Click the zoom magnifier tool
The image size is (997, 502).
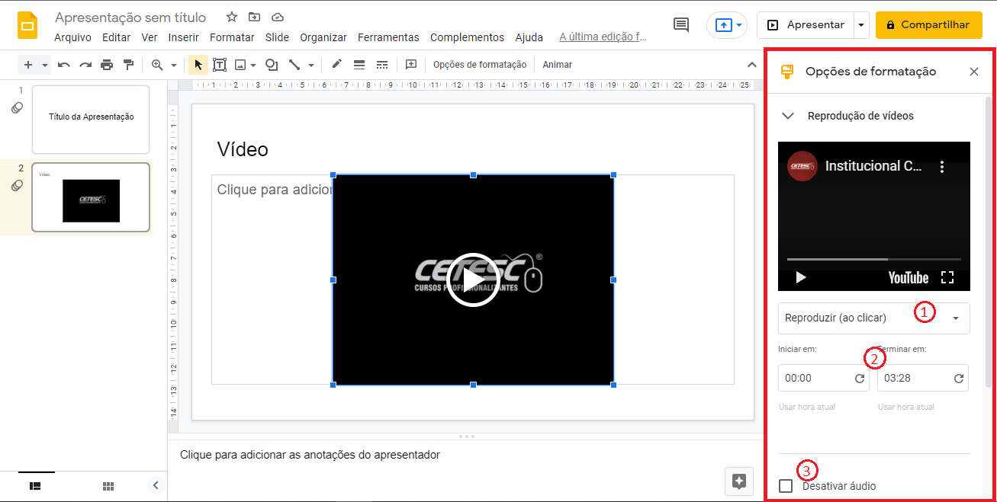[x=158, y=65]
